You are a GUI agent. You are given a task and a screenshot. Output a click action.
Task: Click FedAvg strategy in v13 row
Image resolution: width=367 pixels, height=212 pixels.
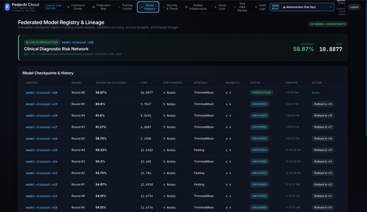(199, 173)
